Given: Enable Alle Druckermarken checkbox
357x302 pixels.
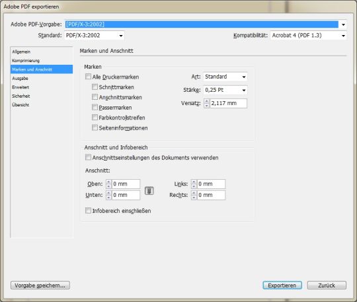Looking at the screenshot, I should (88, 77).
